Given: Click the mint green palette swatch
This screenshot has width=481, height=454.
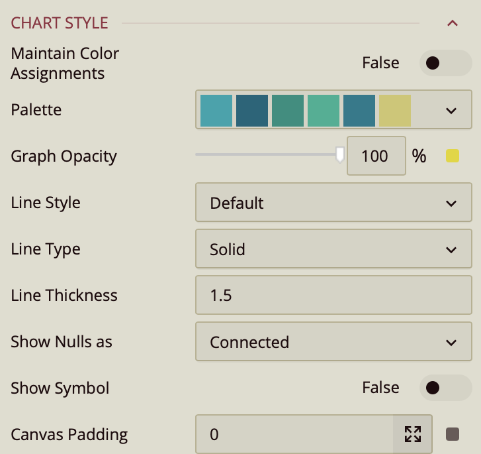Looking at the screenshot, I should (x=324, y=110).
